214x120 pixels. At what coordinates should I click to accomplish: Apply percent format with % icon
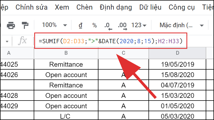tap(94, 25)
